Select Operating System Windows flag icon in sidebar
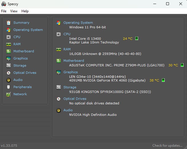The image size is (187, 149). 9,30
